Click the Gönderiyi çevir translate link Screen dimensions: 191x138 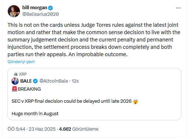coord(21,62)
